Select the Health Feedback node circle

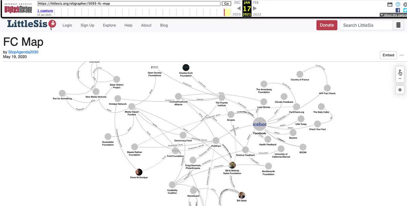pos(268,139)
